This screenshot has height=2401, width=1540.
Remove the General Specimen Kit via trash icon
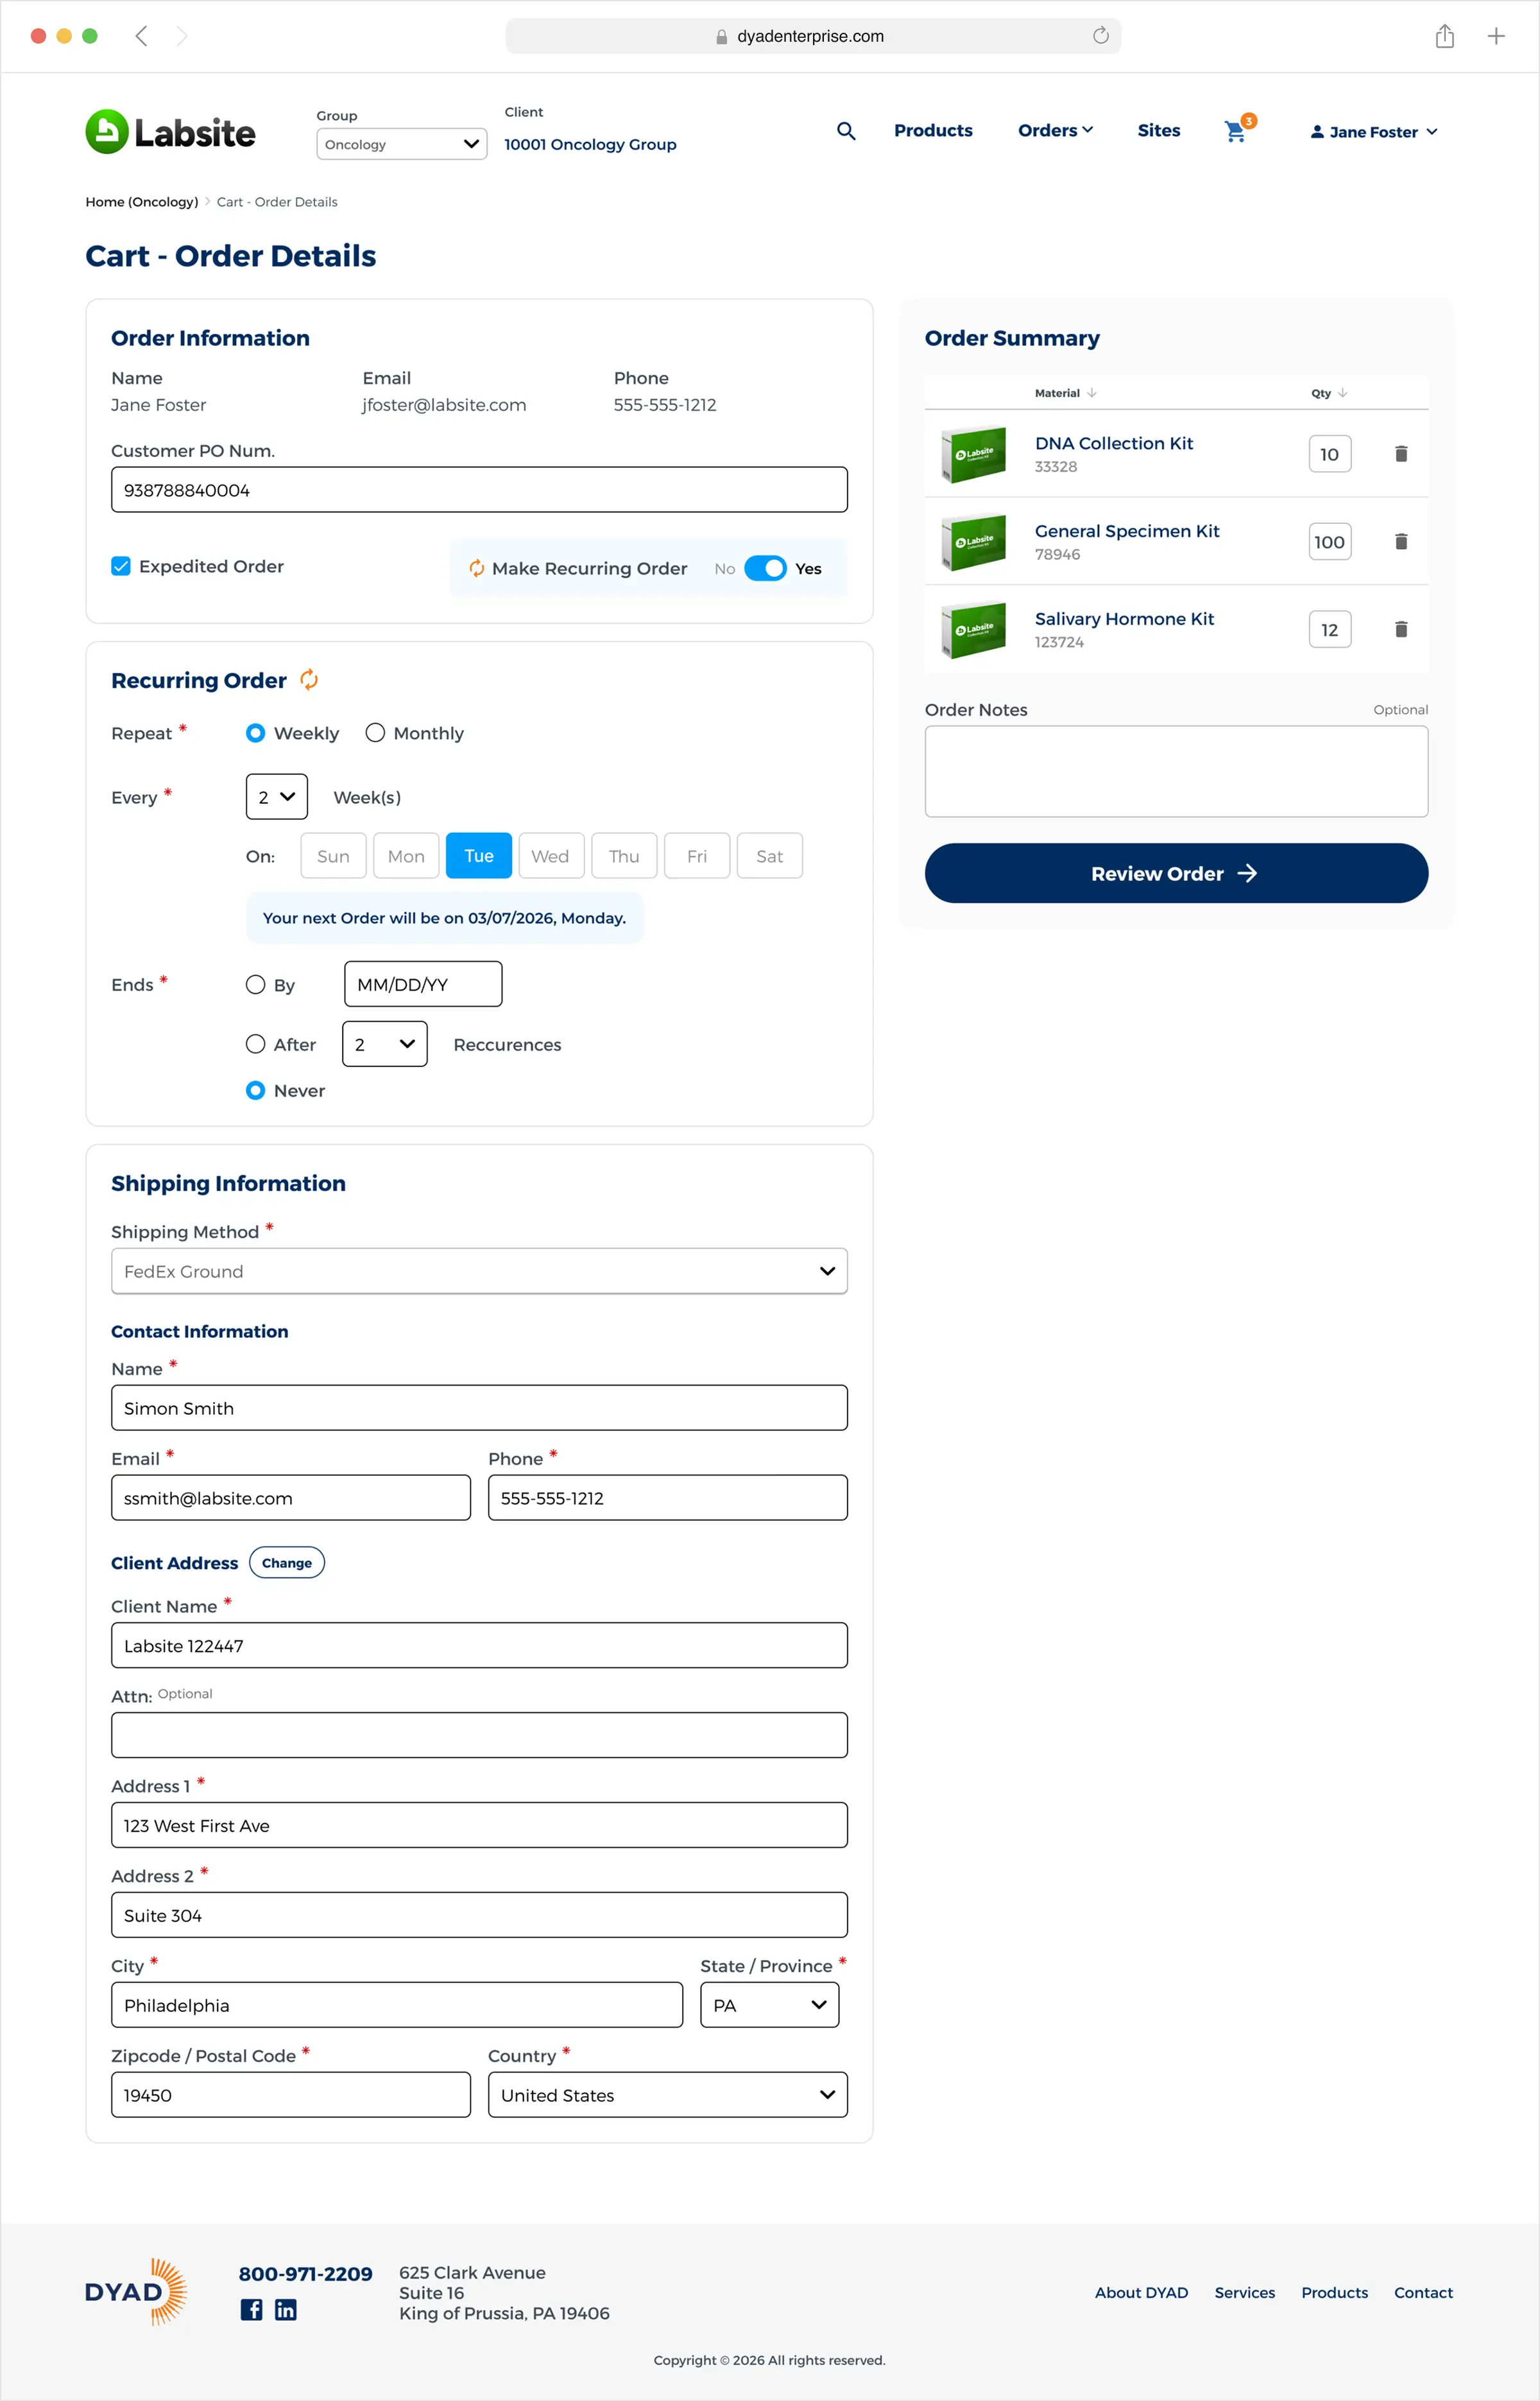click(x=1401, y=541)
